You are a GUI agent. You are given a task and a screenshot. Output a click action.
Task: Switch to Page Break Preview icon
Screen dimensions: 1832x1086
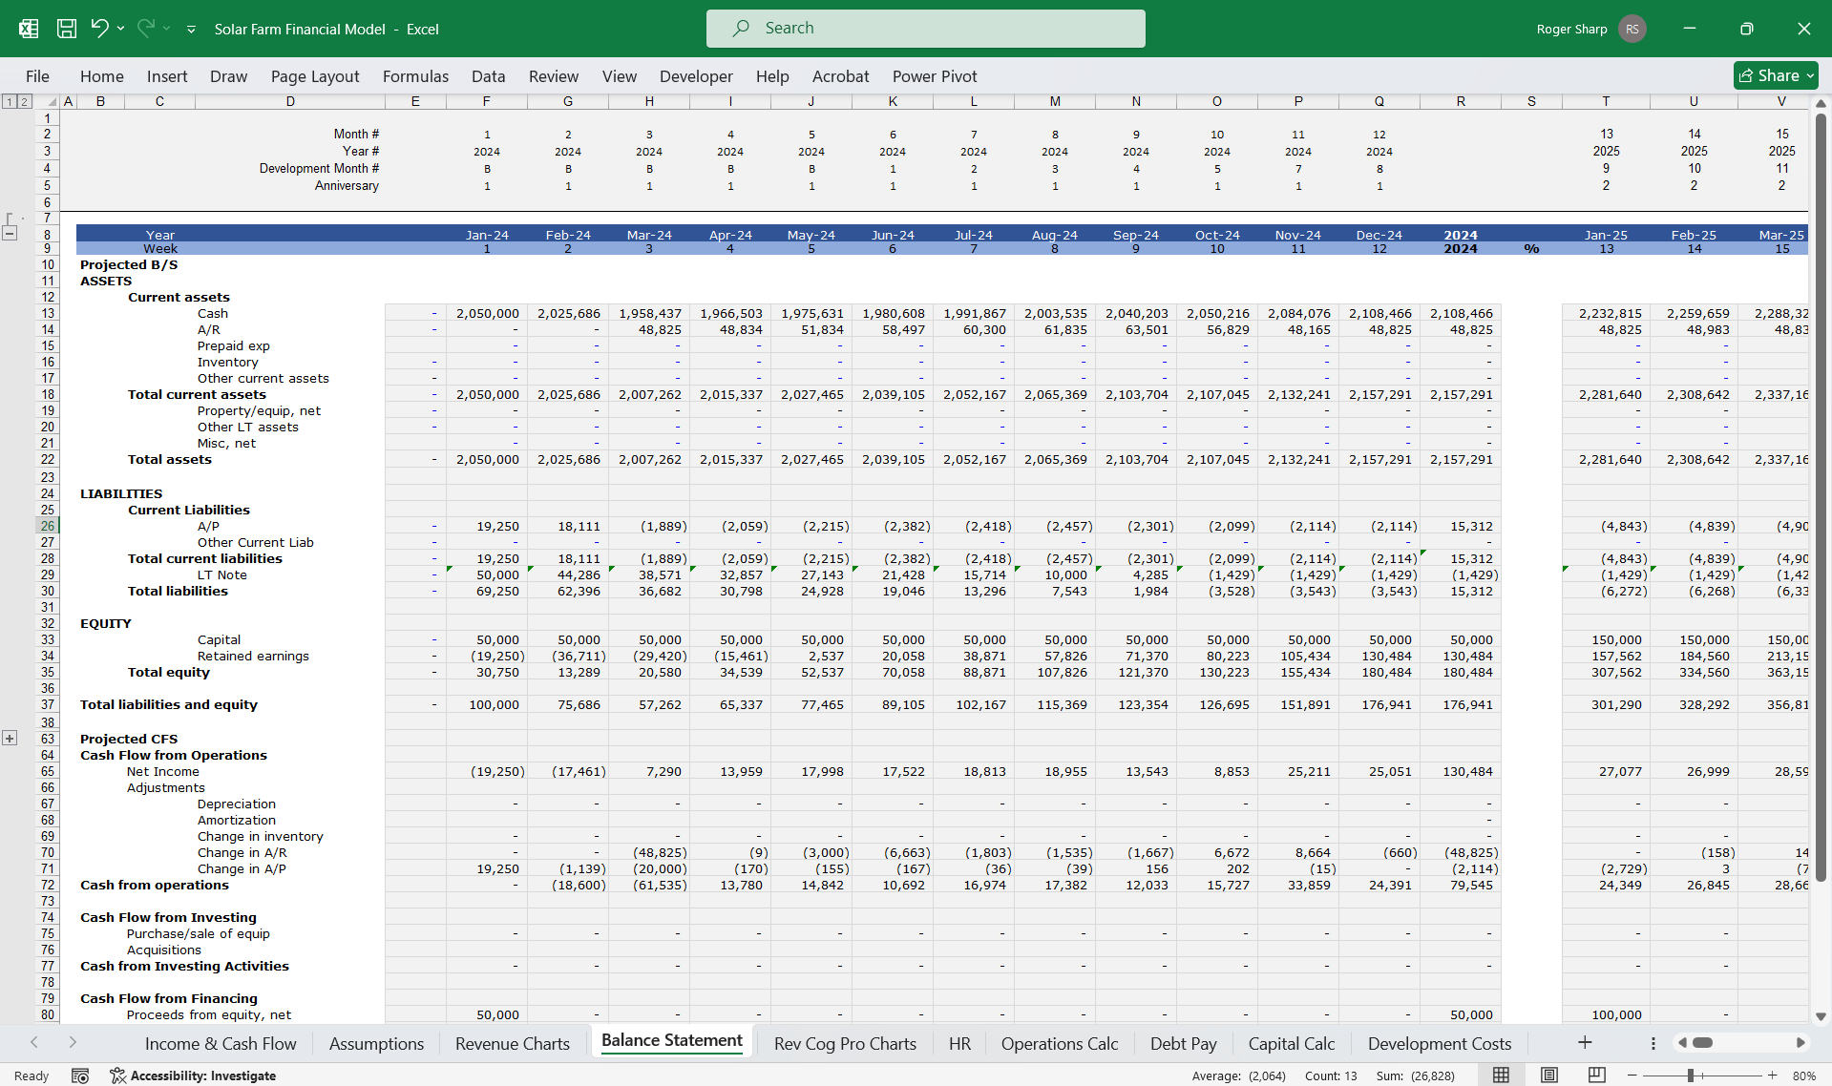point(1596,1076)
